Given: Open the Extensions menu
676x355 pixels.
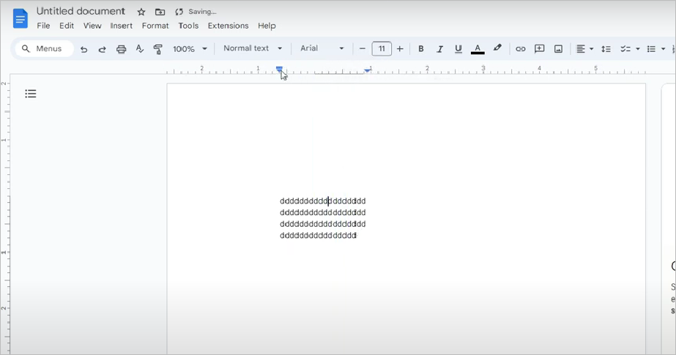Looking at the screenshot, I should tap(228, 26).
